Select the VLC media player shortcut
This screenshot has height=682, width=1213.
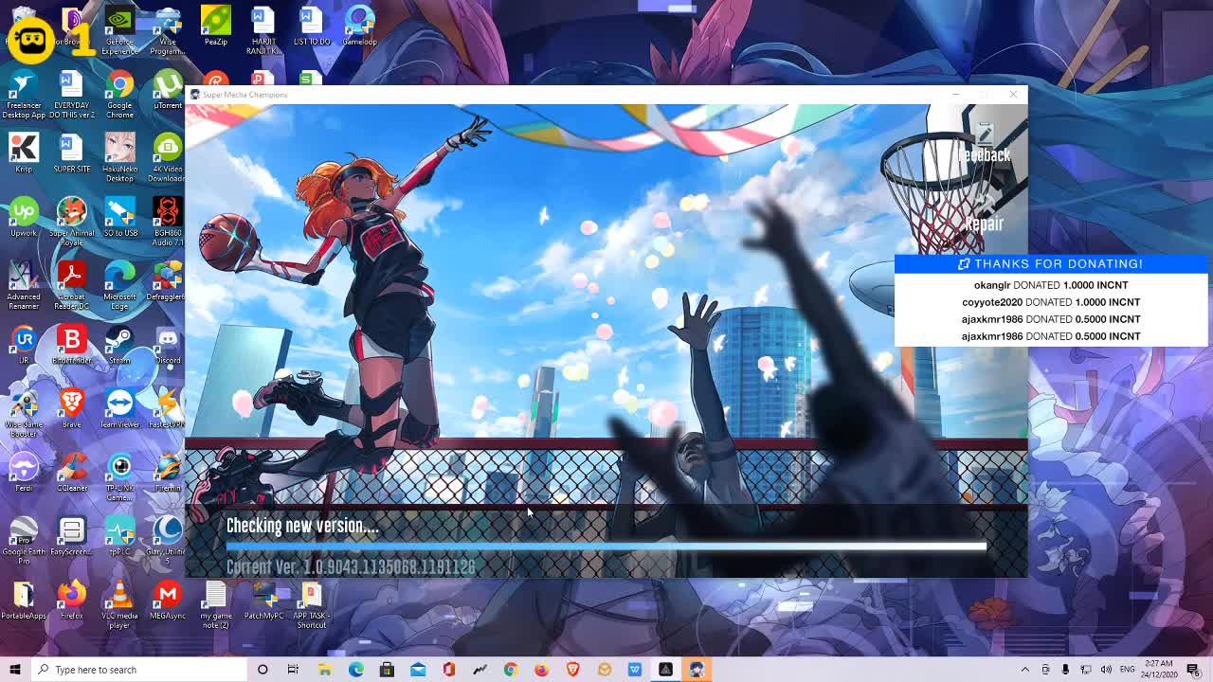tap(119, 604)
